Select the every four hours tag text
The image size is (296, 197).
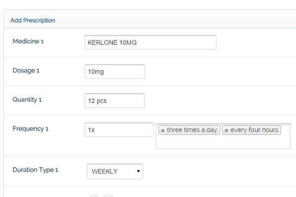click(x=254, y=130)
